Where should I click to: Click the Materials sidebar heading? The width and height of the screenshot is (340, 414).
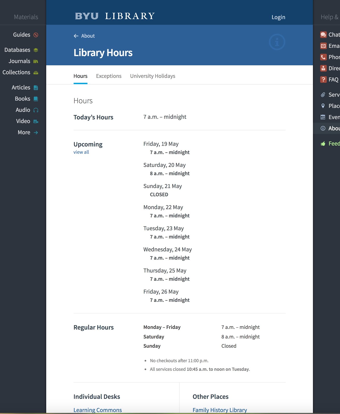click(x=26, y=17)
